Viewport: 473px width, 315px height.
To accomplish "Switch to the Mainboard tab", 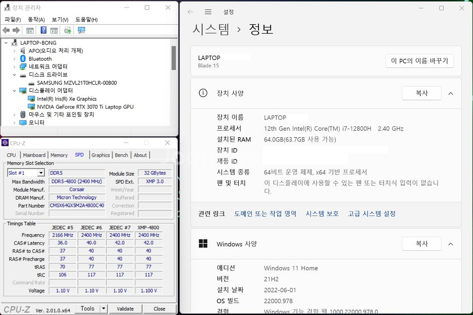I will (34, 155).
